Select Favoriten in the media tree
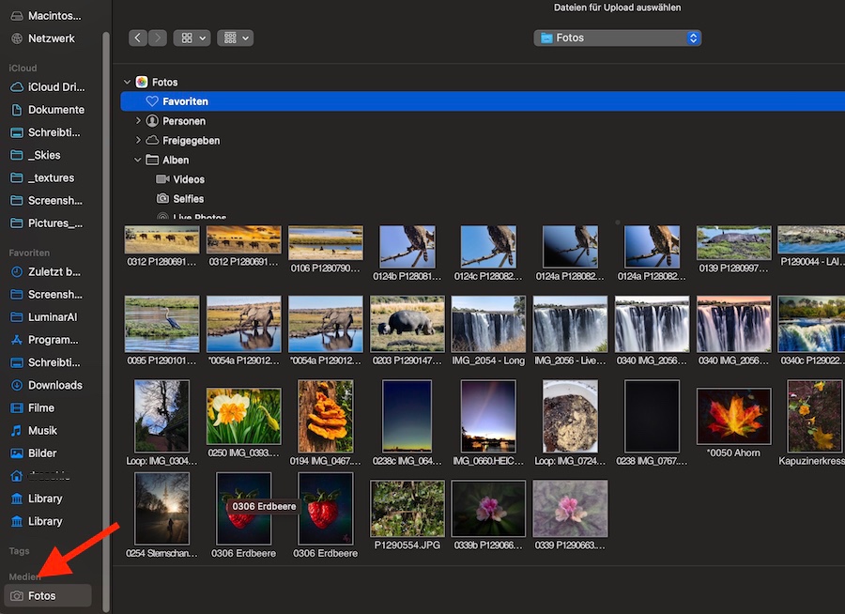The height and width of the screenshot is (614, 845). [x=185, y=101]
